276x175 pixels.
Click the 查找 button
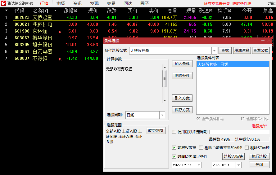point(225,50)
